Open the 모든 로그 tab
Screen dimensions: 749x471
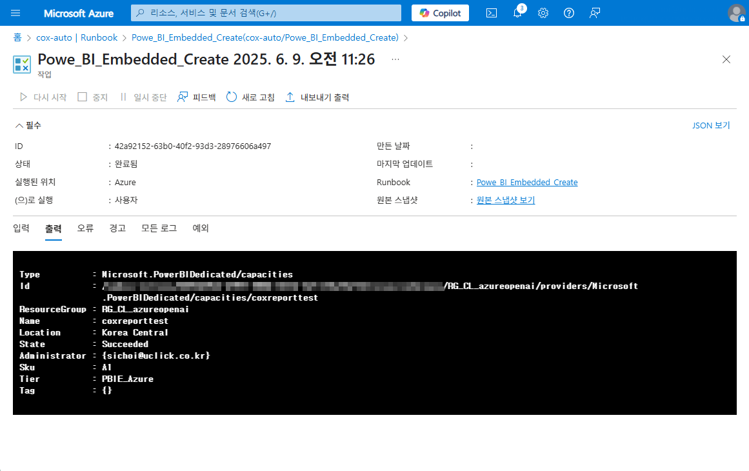[x=159, y=228]
